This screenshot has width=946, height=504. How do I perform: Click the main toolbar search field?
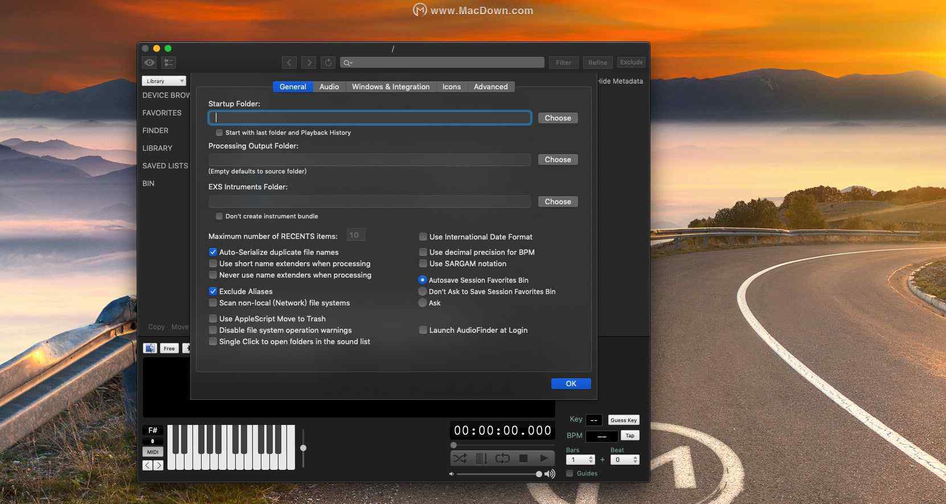pyautogui.click(x=442, y=63)
